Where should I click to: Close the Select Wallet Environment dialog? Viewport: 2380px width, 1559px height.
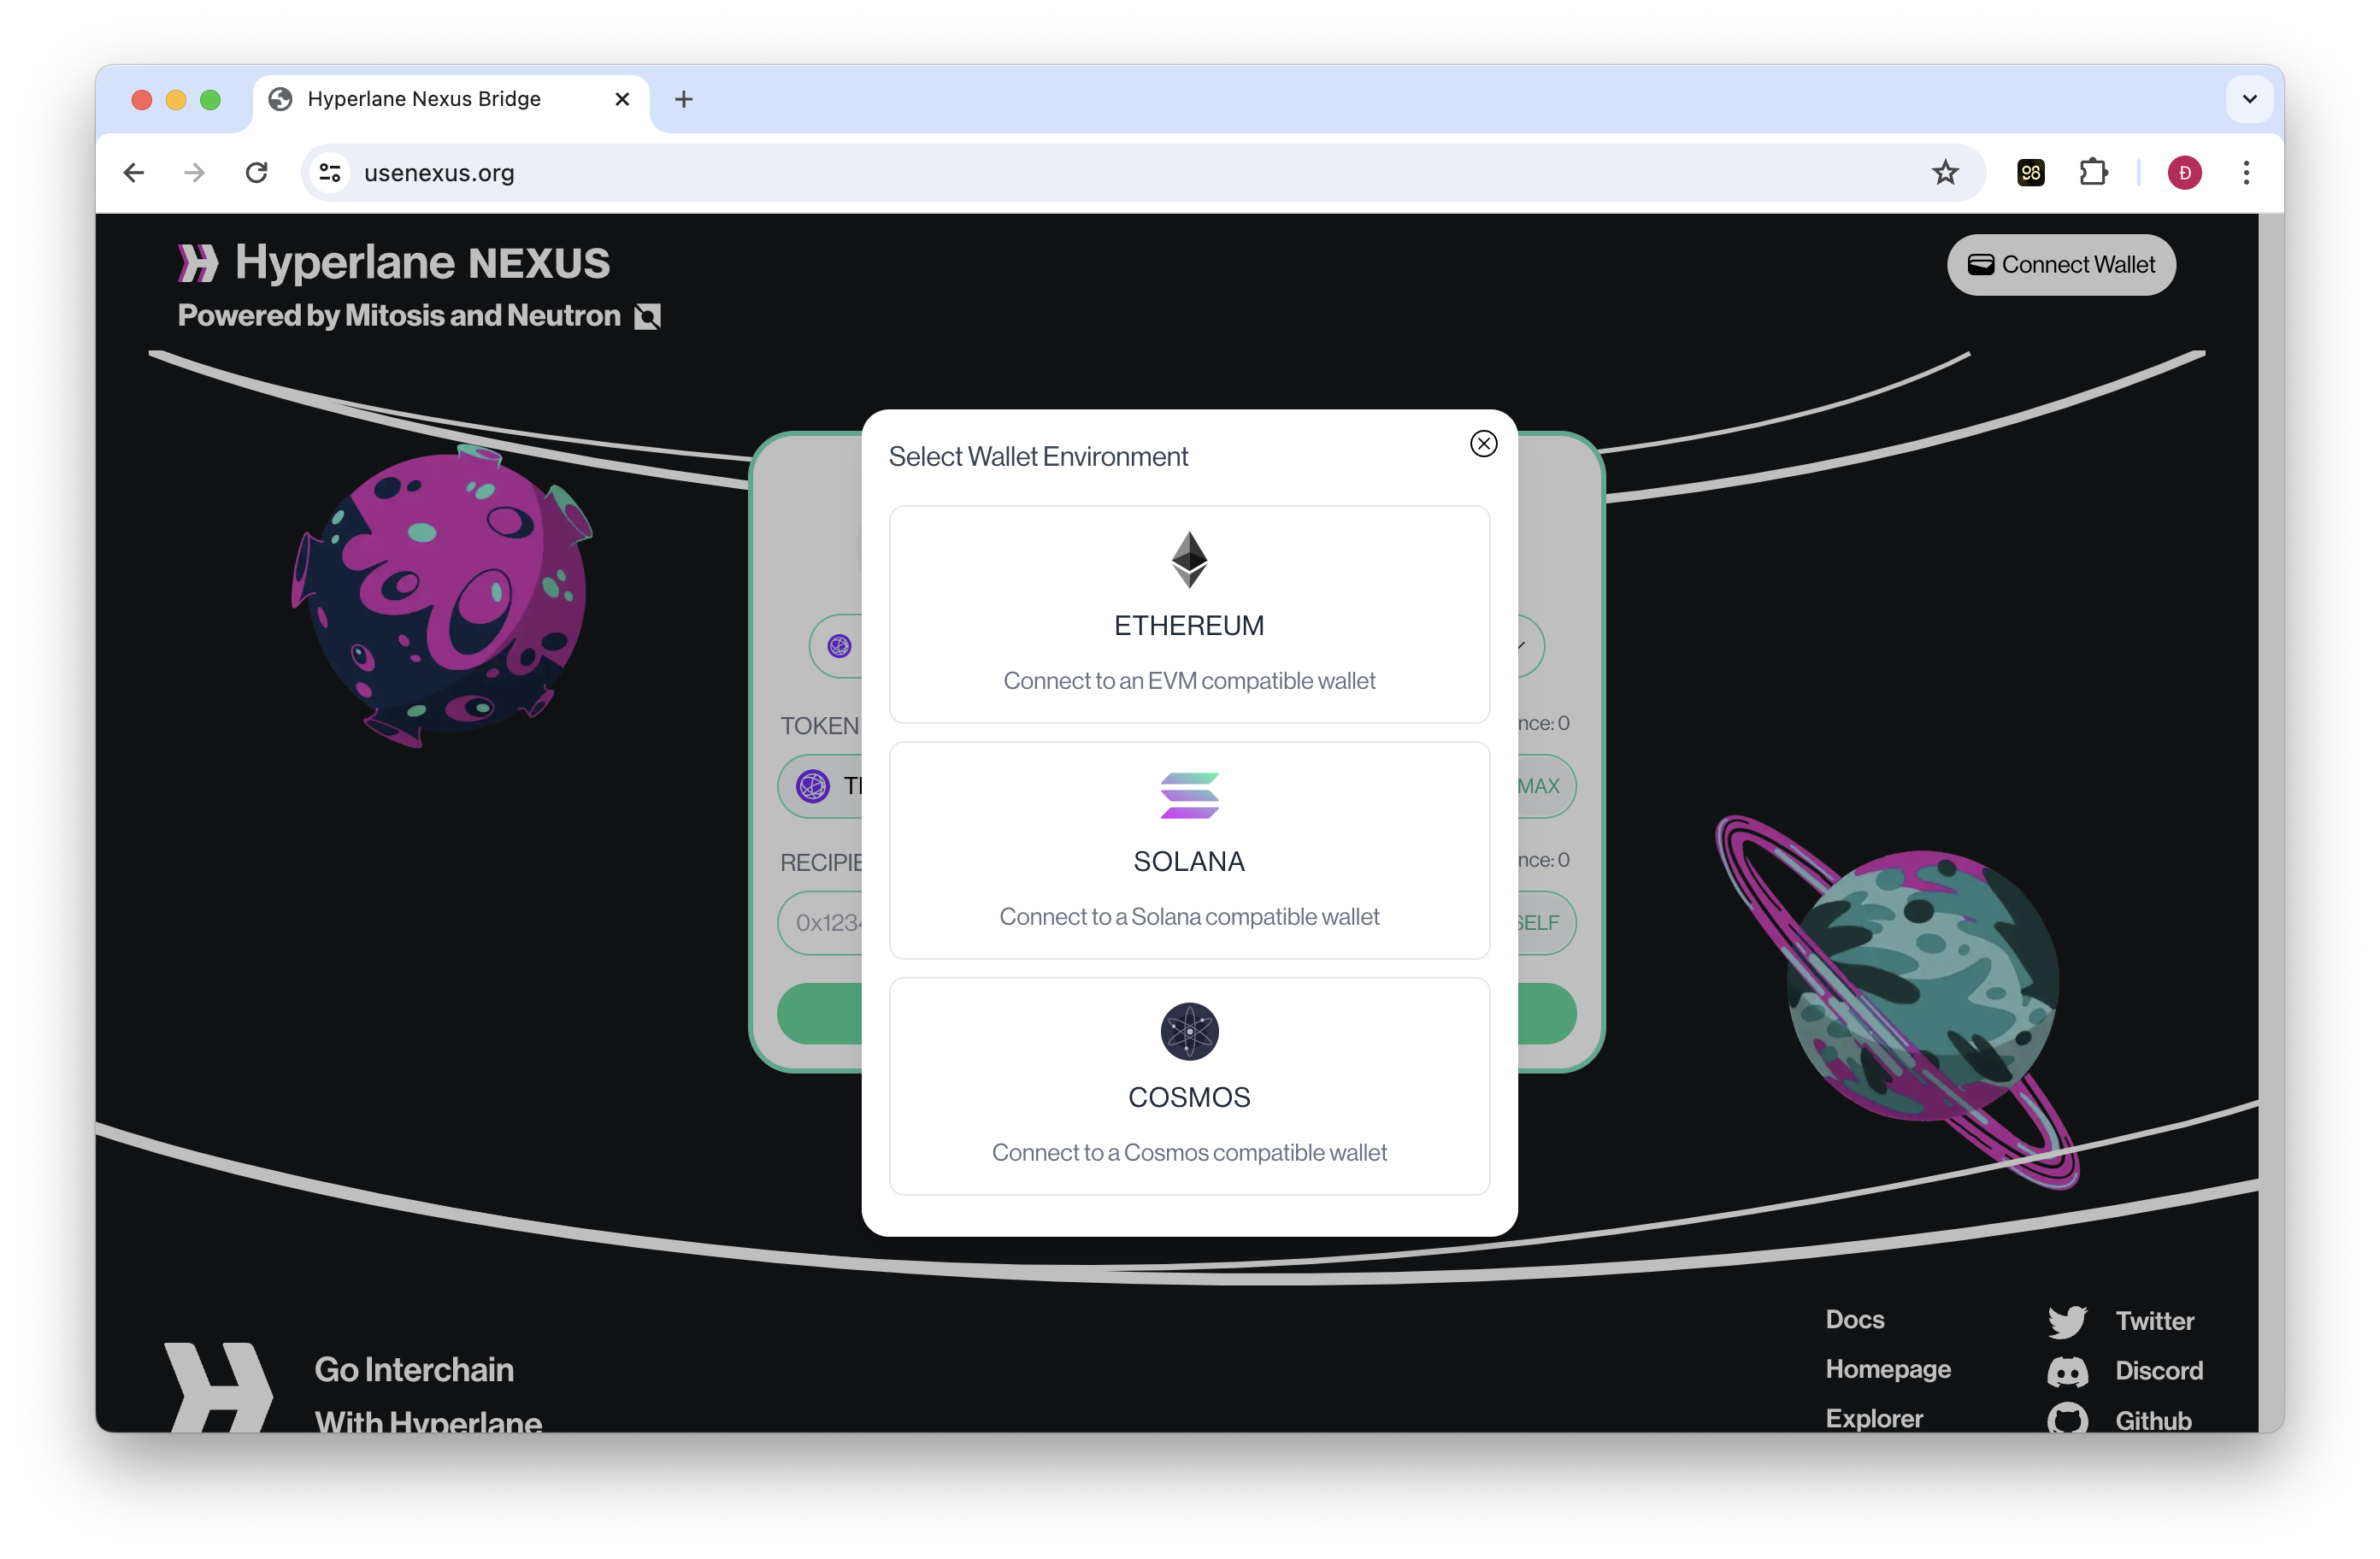1483,443
